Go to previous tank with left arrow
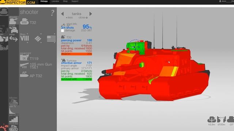Screen dimensions: 234x131 pyautogui.click(x=63, y=14)
